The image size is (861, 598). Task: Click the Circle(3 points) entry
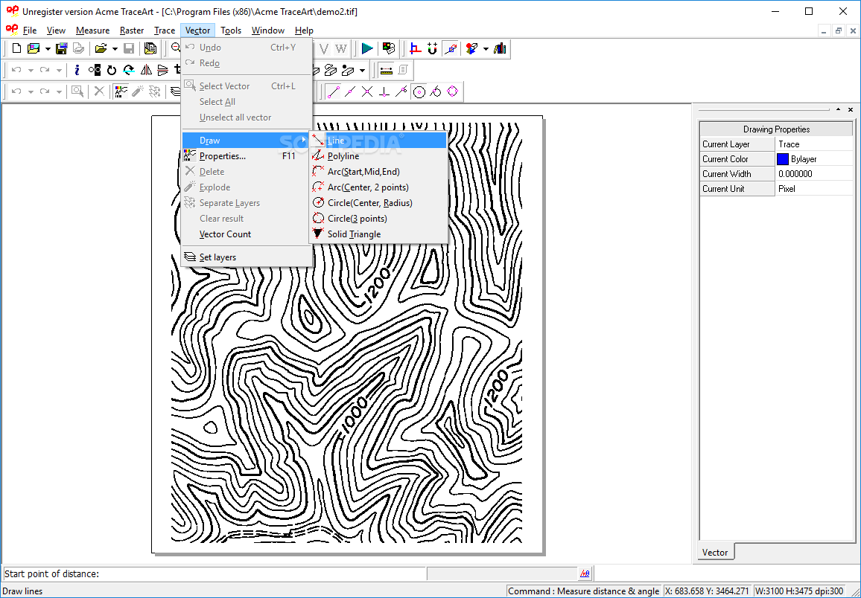click(357, 219)
